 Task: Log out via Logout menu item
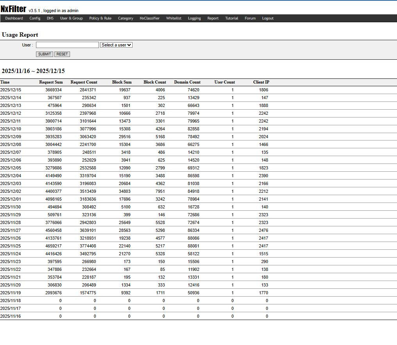268,18
